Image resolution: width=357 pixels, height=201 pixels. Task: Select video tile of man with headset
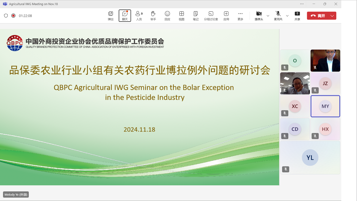295,83
